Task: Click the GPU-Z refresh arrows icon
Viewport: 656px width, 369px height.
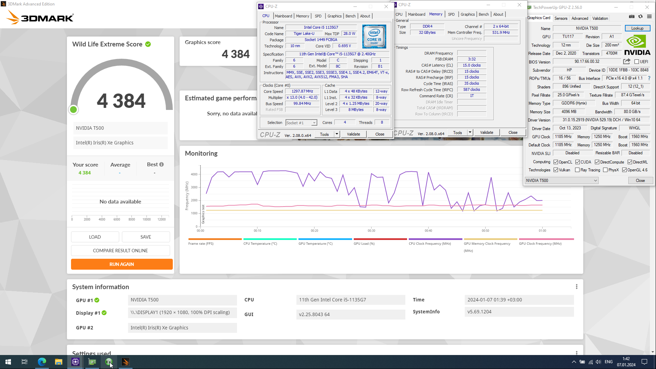Action: (x=641, y=16)
